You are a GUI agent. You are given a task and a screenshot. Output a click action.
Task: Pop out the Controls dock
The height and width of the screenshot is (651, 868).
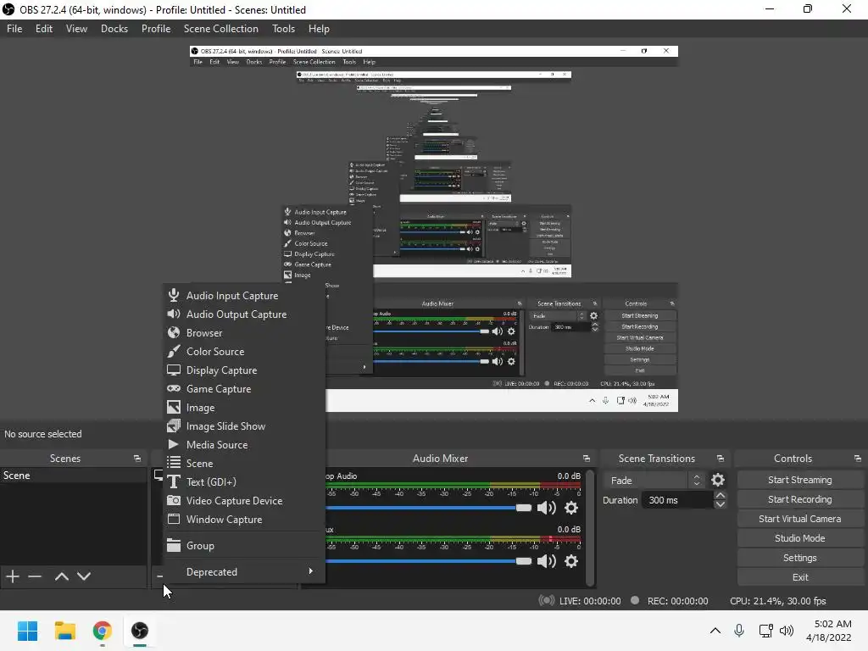858,459
